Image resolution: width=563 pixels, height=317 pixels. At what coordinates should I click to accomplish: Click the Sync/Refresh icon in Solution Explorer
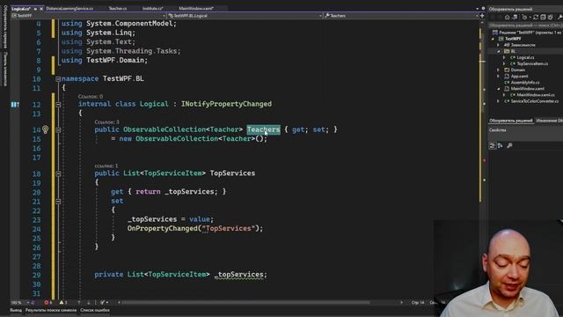536,17
